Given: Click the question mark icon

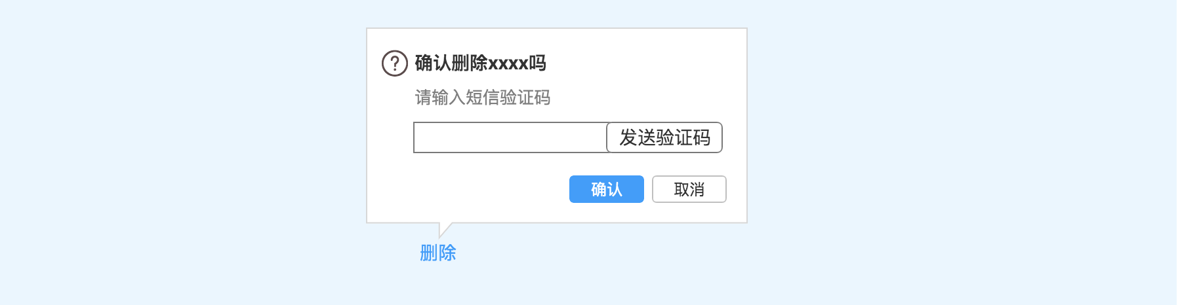Looking at the screenshot, I should 395,63.
